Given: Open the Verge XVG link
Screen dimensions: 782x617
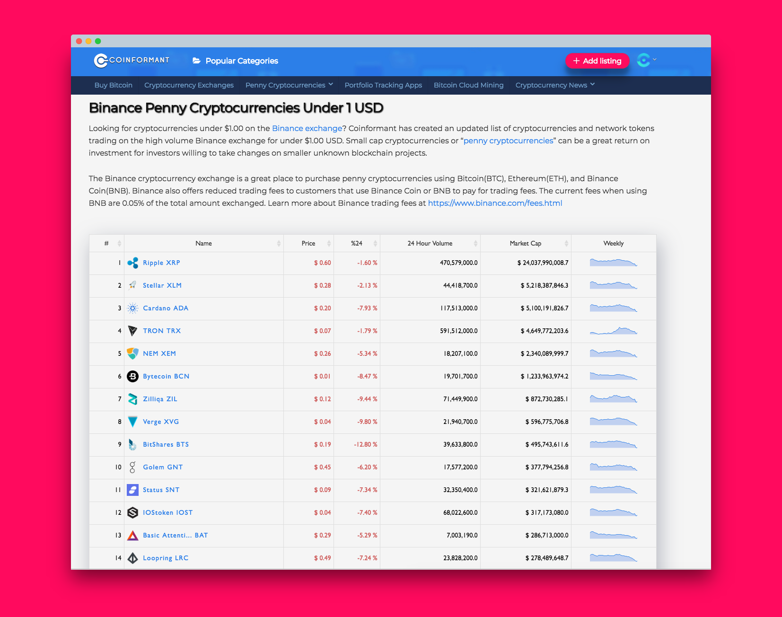Looking at the screenshot, I should (161, 422).
